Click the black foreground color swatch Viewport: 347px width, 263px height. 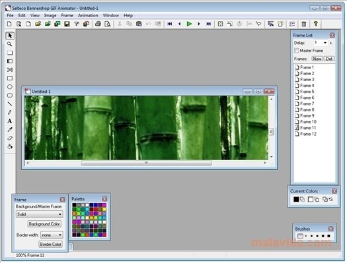[296, 199]
